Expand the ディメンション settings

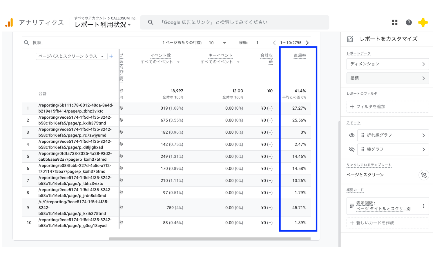coord(388,64)
